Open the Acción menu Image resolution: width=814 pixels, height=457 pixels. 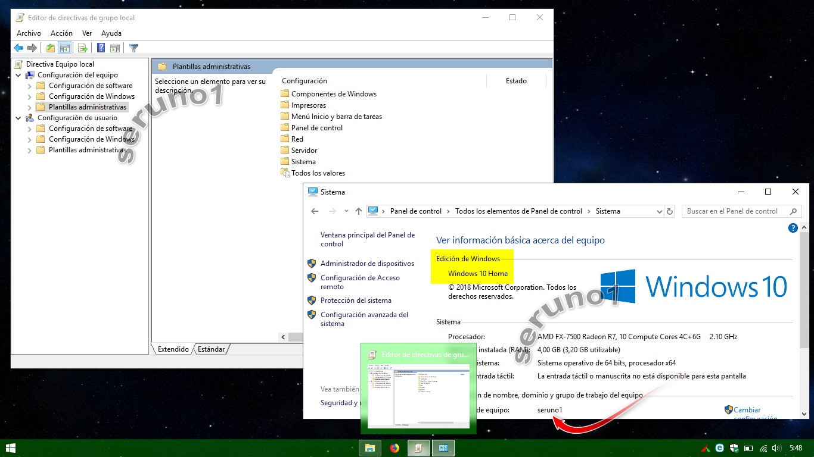61,33
